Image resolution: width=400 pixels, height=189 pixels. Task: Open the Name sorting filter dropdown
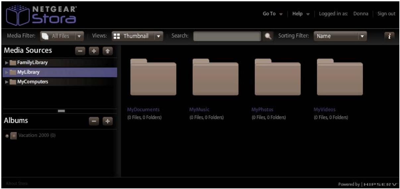pos(341,36)
